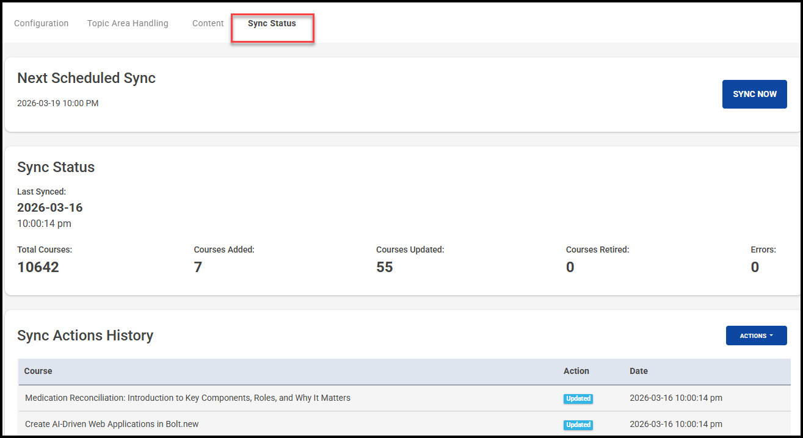803x438 pixels.
Task: Click Updated badge for Medication Reconciliation
Action: tap(578, 398)
